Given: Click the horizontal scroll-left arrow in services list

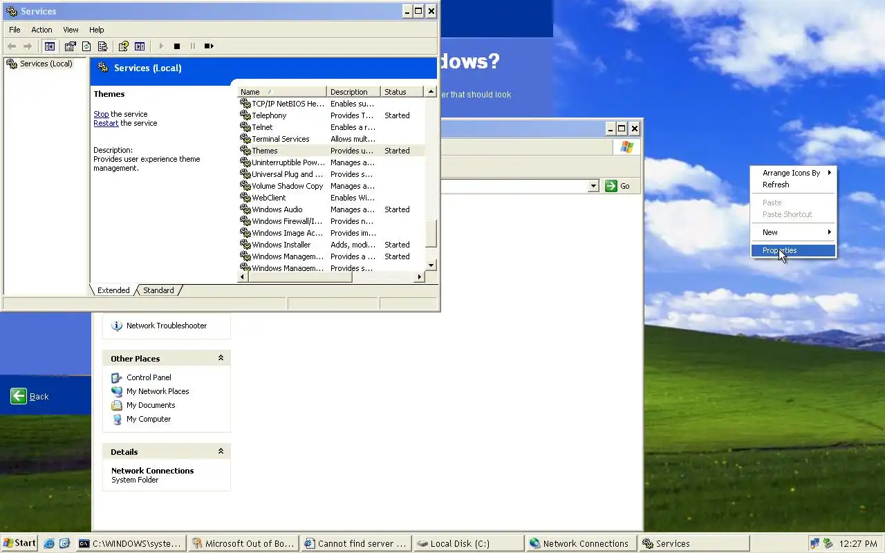Looking at the screenshot, I should pos(243,277).
